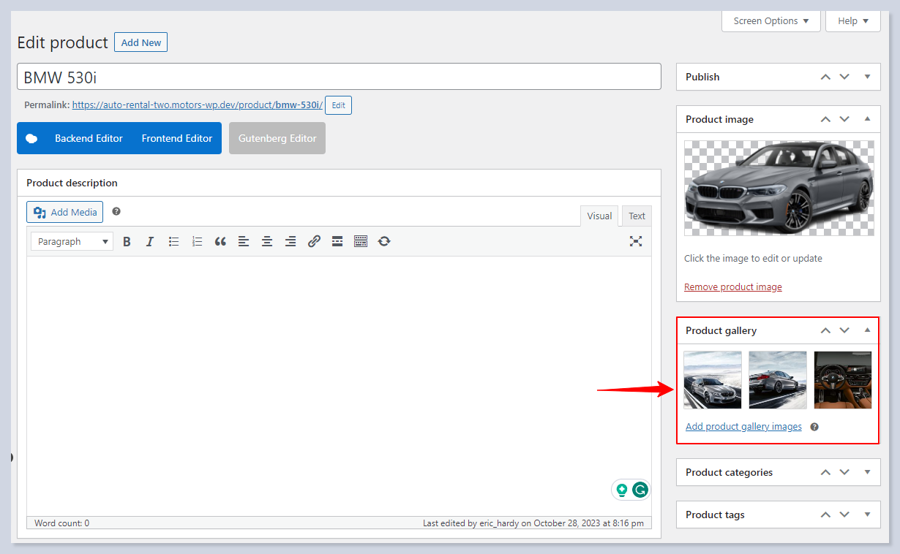The image size is (900, 554).
Task: Add a blockquote to description
Action: coord(220,241)
